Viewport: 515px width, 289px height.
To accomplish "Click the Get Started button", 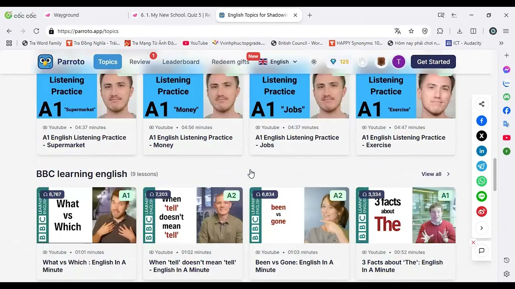I will click(x=433, y=62).
